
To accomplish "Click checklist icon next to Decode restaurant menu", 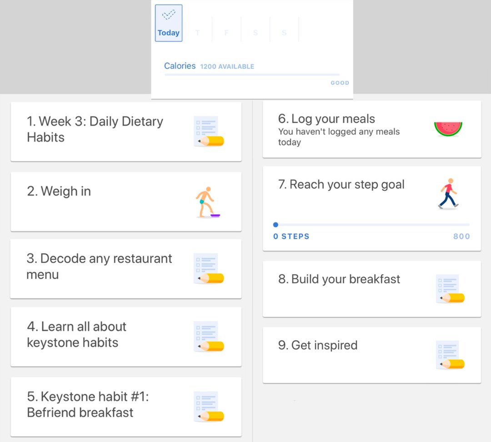I will coord(209,269).
